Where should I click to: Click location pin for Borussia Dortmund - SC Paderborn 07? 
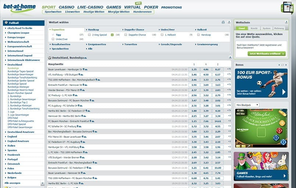tap(88, 168)
